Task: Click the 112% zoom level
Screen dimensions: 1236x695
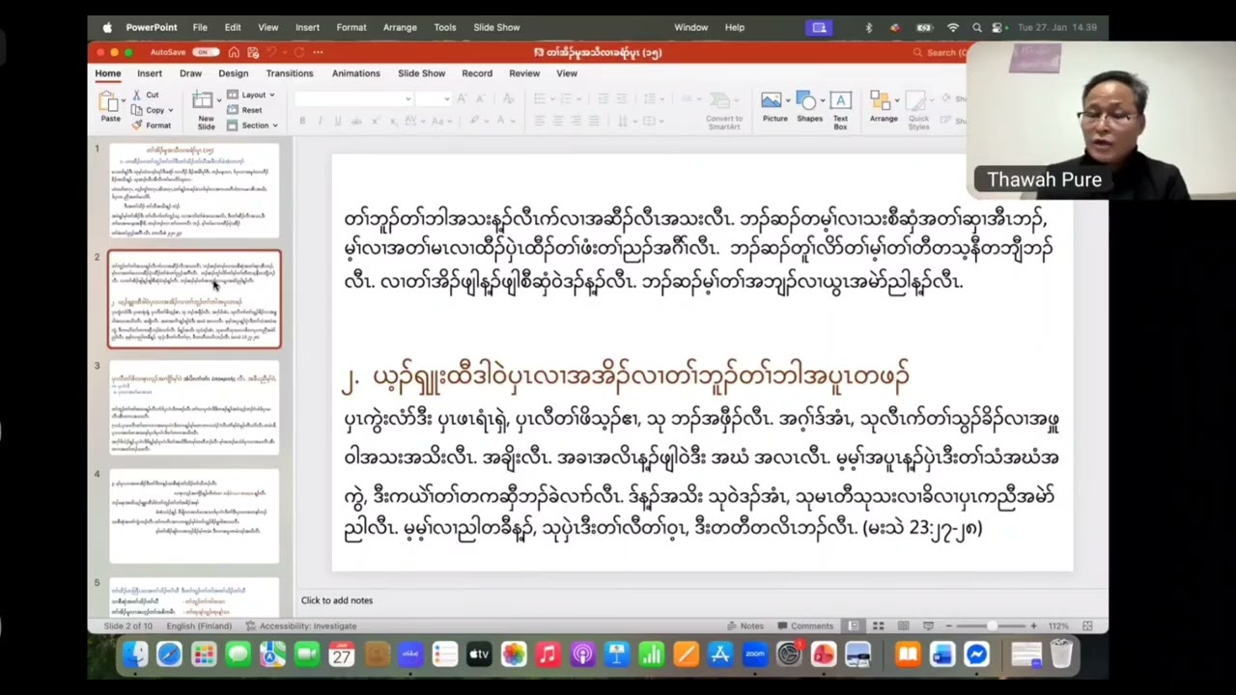Action: click(1057, 625)
